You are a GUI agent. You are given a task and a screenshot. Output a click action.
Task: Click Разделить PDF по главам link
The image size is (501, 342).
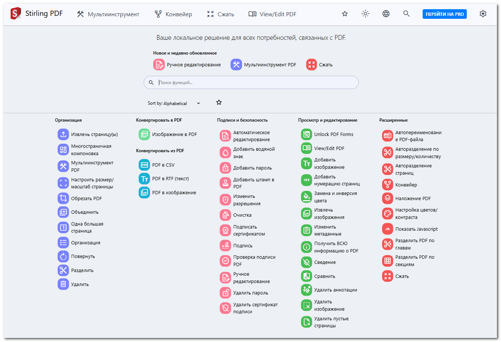pos(409,244)
